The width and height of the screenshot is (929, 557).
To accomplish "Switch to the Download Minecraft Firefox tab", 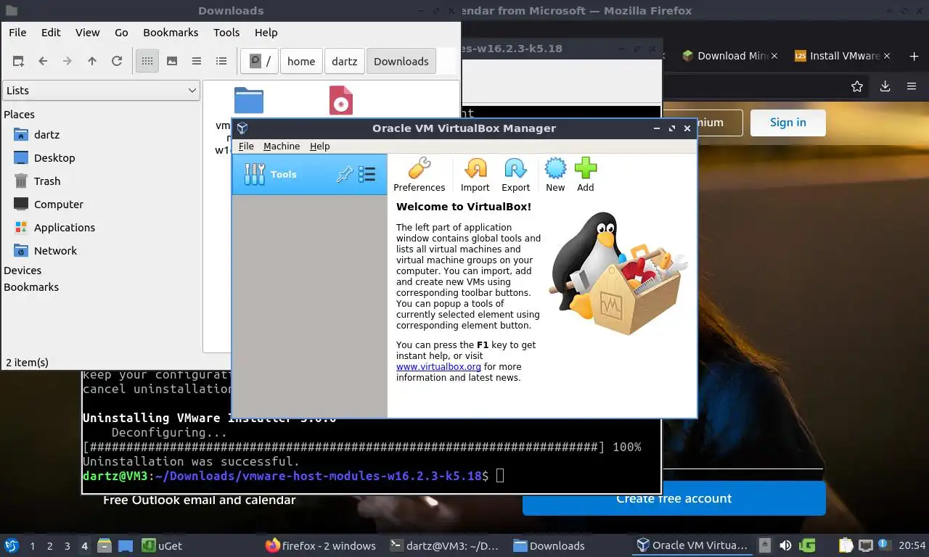I will pyautogui.click(x=729, y=56).
